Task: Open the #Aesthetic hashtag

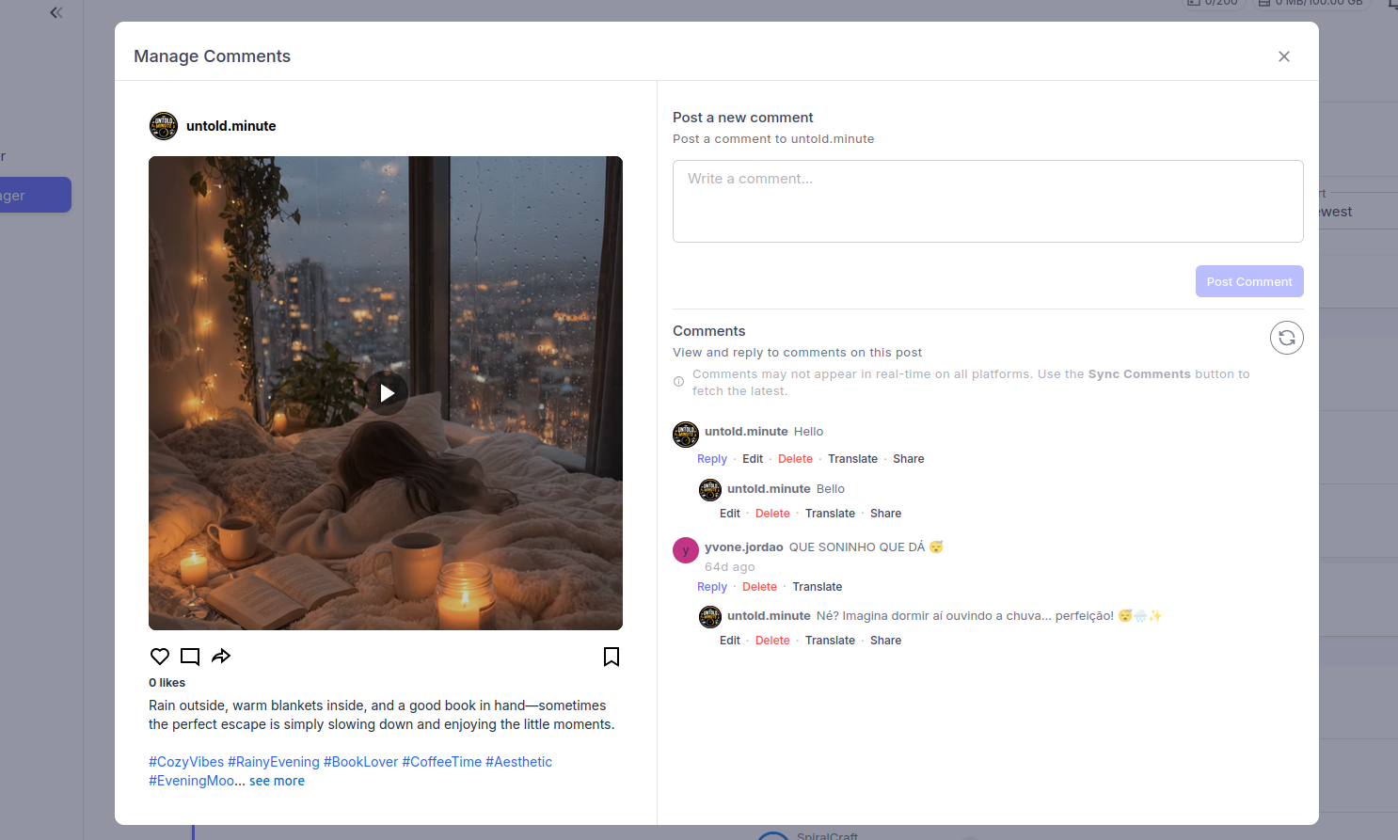Action: click(518, 762)
